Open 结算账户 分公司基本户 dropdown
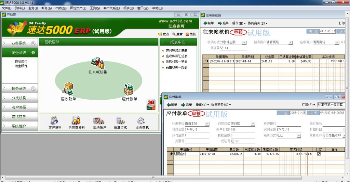This screenshot has width=350, height=182. pyautogui.click(x=344, y=135)
